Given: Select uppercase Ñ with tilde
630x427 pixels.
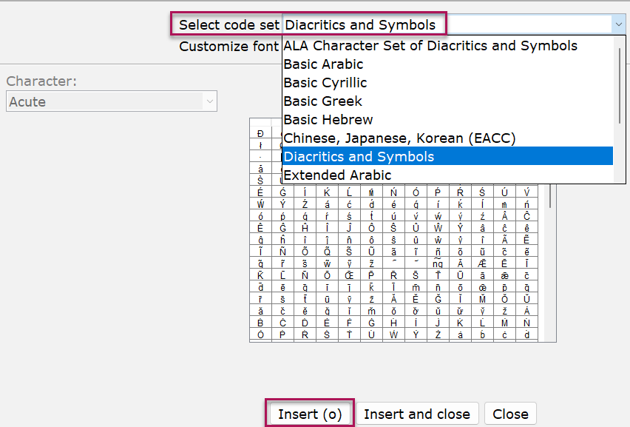Looking at the screenshot, I should [x=283, y=252].
